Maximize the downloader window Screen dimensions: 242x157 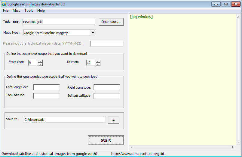tap(226, 4)
